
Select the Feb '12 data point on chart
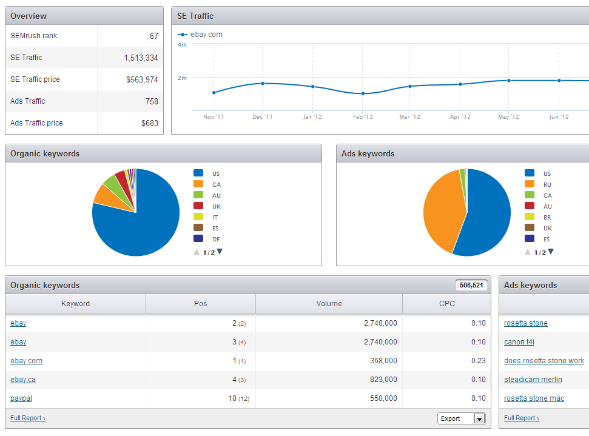click(363, 93)
